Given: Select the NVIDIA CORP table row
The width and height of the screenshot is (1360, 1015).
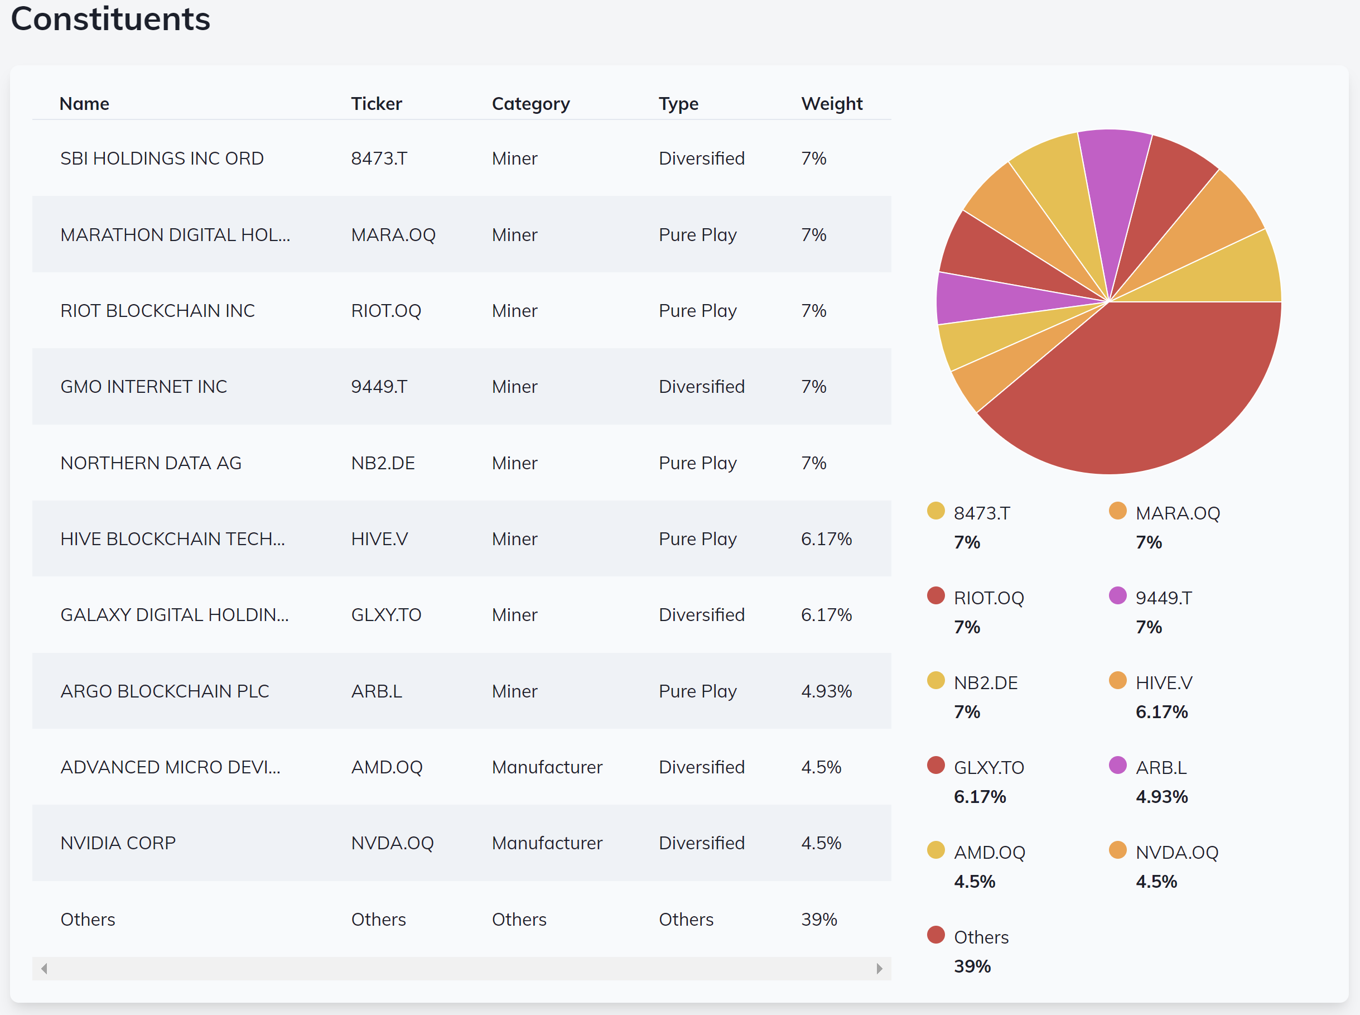Looking at the screenshot, I should pyautogui.click(x=118, y=843).
